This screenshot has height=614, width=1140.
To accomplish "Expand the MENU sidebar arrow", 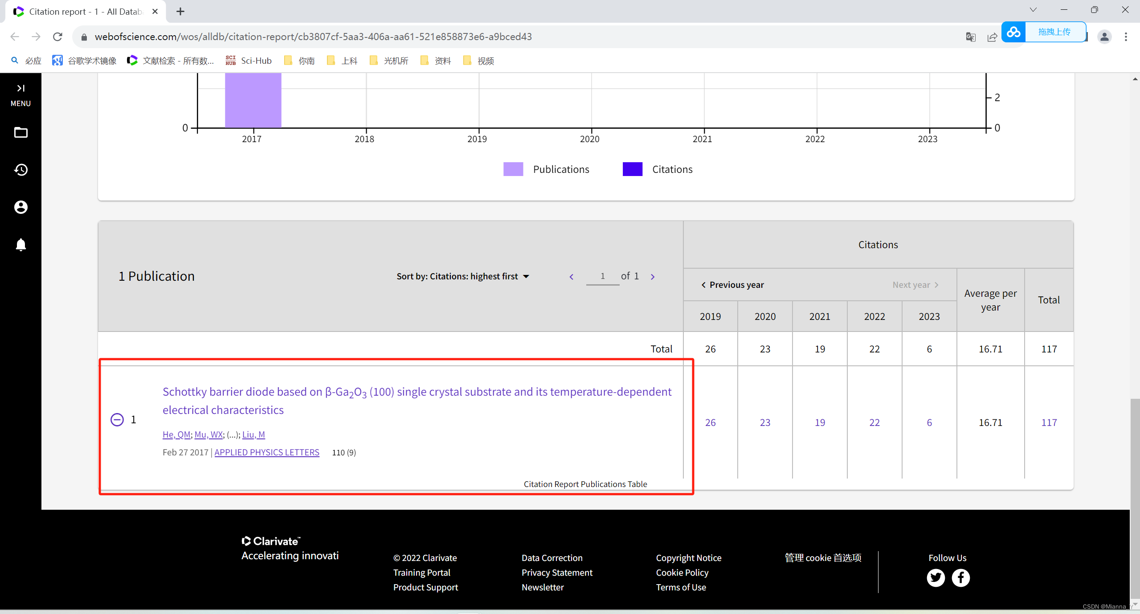I will point(20,88).
